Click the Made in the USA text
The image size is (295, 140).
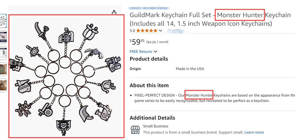[x=190, y=69]
